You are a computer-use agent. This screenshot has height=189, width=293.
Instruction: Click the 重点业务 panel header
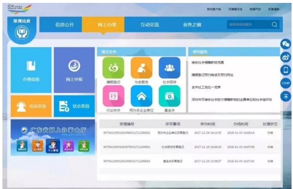[x=142, y=51]
